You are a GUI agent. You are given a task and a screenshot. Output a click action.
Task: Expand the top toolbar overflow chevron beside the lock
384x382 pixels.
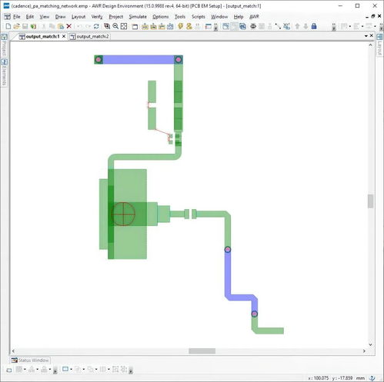(x=334, y=27)
